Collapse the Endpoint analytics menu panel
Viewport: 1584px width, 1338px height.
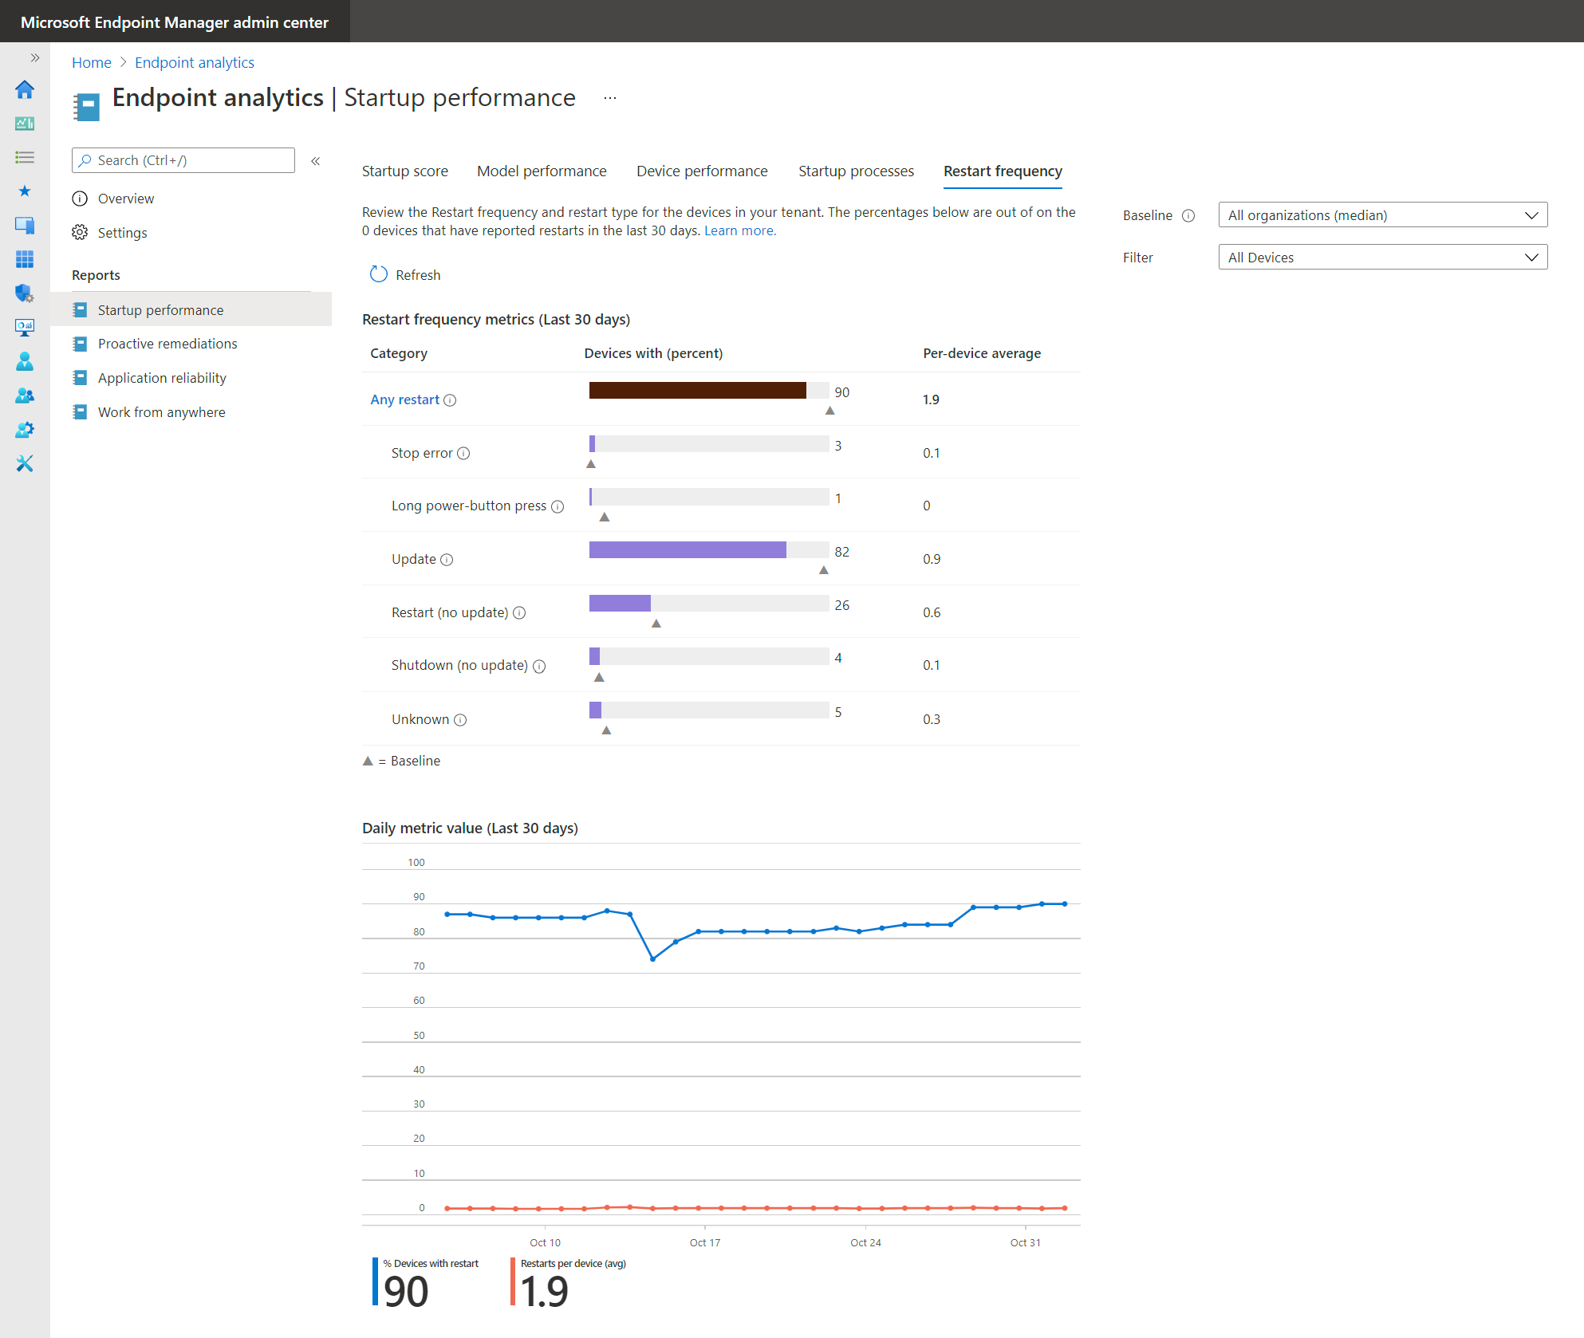click(x=316, y=161)
